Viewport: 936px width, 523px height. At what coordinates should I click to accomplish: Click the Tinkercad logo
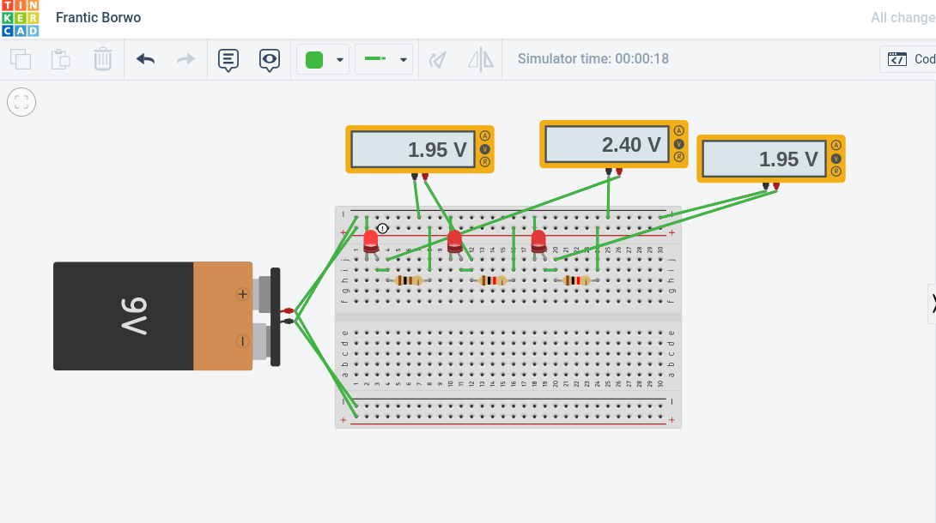(21, 18)
